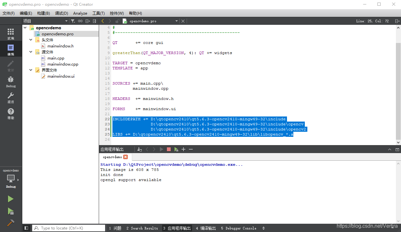Collapse the 头文件 (Headers) folder
Screen dimensions: 401x232
[31, 40]
